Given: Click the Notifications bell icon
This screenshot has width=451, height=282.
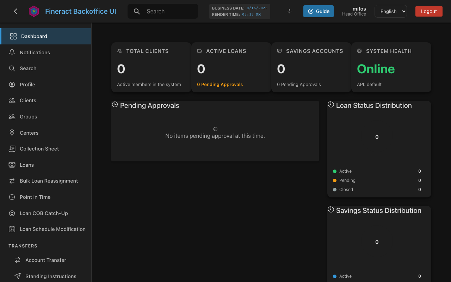Looking at the screenshot, I should [12, 53].
